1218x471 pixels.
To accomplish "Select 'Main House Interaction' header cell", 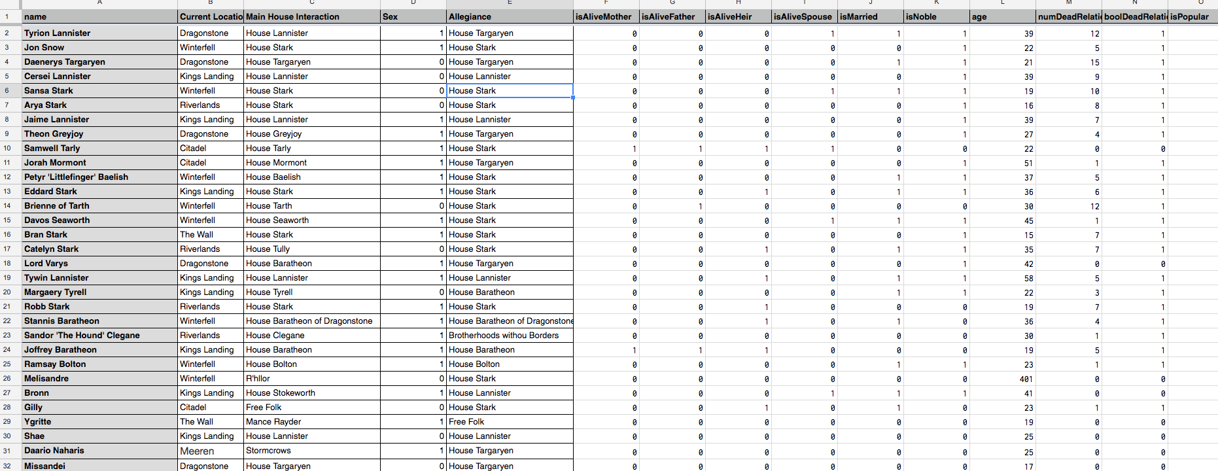I will pyautogui.click(x=312, y=17).
